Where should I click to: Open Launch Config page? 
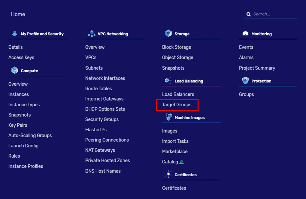coord(23,146)
